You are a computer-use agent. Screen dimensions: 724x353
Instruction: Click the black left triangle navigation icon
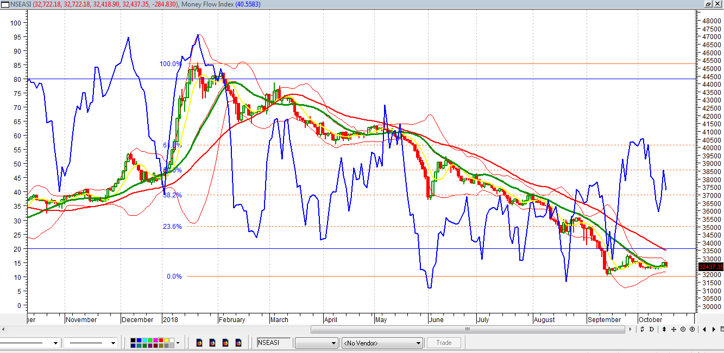[x=704, y=329]
